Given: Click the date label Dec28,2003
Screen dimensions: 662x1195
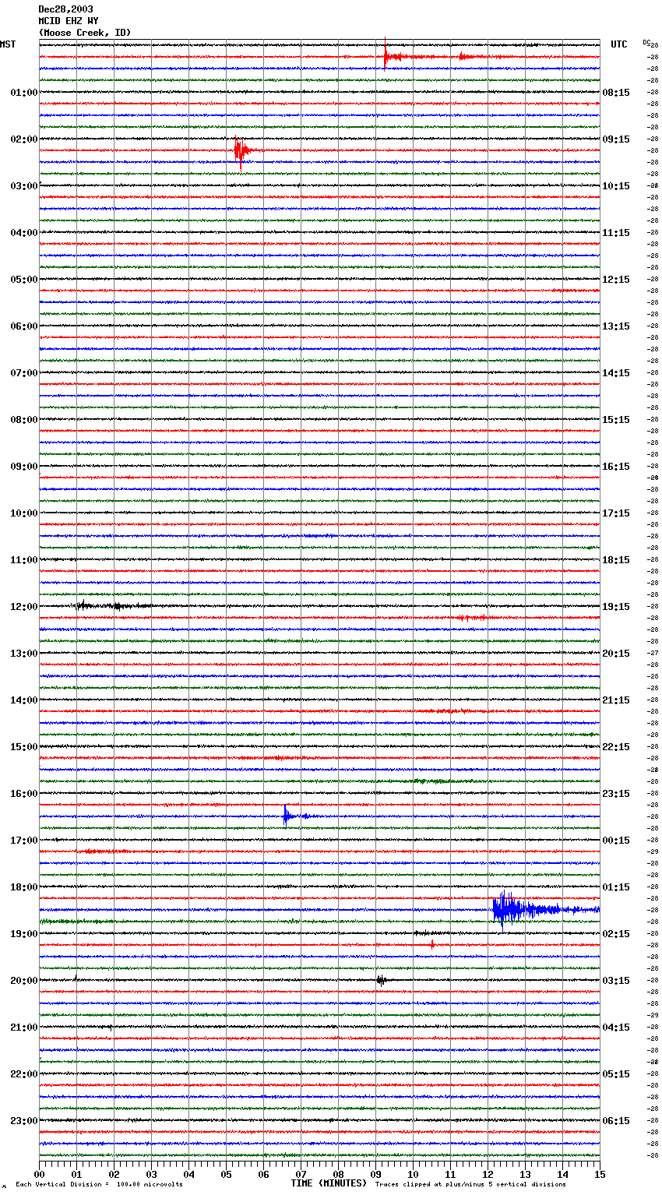Looking at the screenshot, I should [x=65, y=9].
